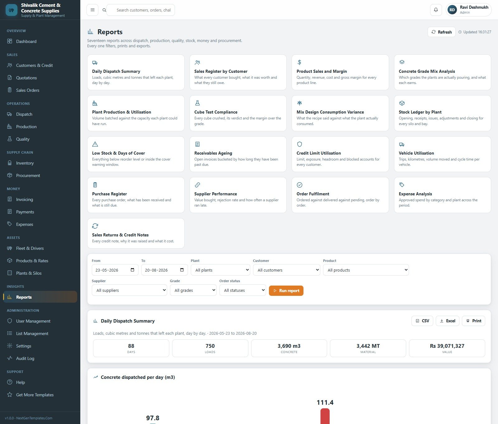This screenshot has width=498, height=424.
Task: Click the Credit Limit Utilisation shield icon
Action: 299,144
